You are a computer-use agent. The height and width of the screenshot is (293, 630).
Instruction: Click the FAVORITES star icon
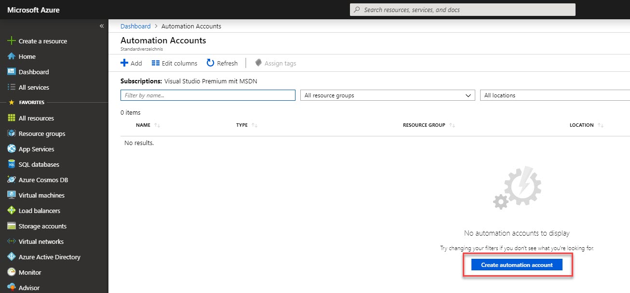click(x=12, y=103)
